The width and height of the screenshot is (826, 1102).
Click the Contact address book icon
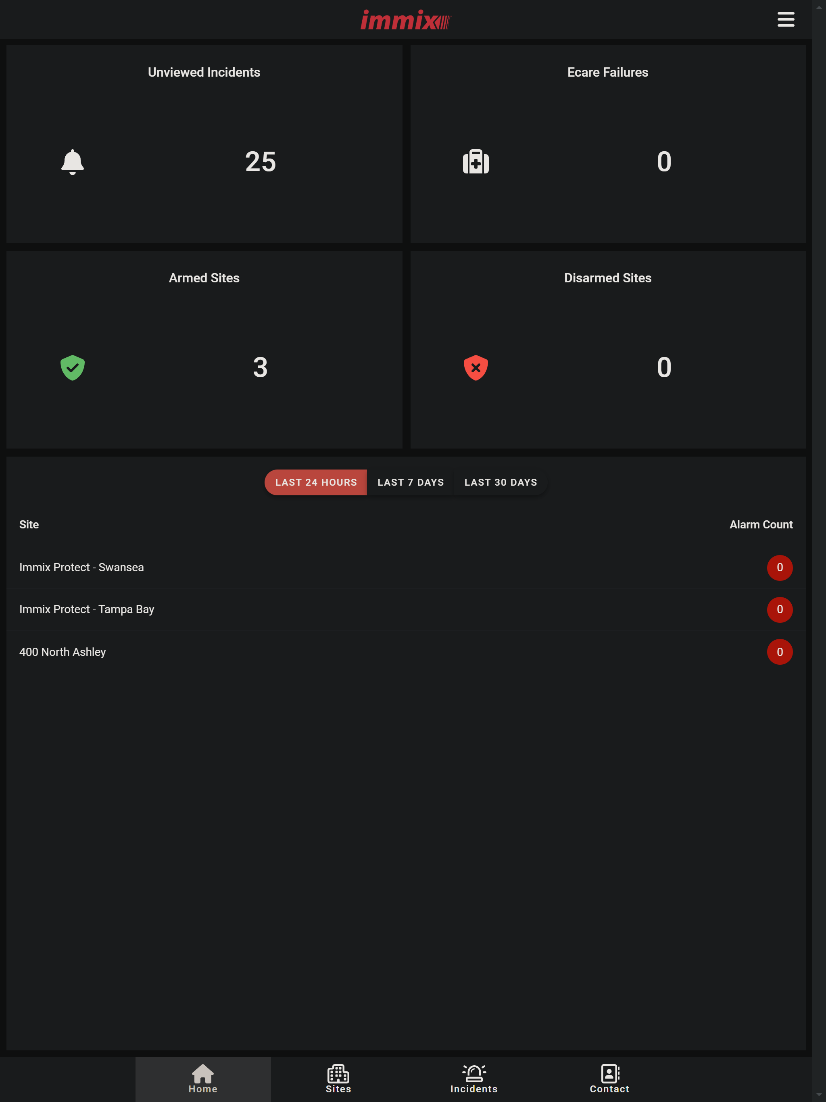(x=610, y=1074)
